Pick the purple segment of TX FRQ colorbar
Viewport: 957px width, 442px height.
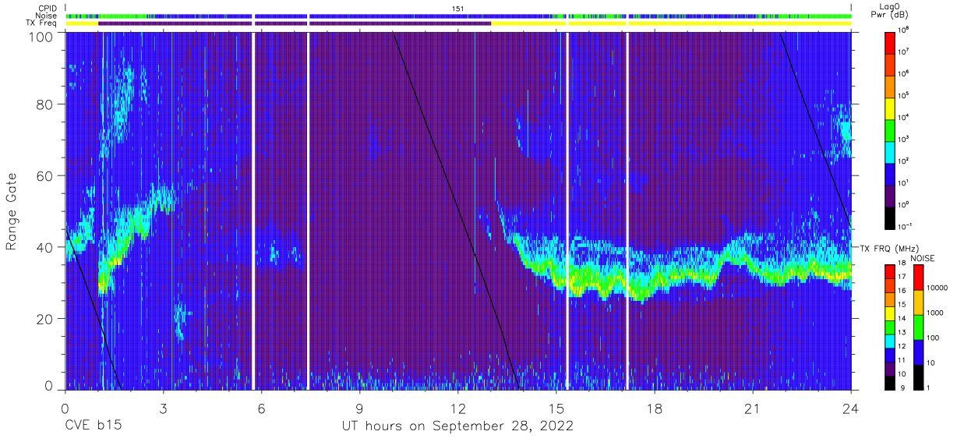(x=890, y=368)
